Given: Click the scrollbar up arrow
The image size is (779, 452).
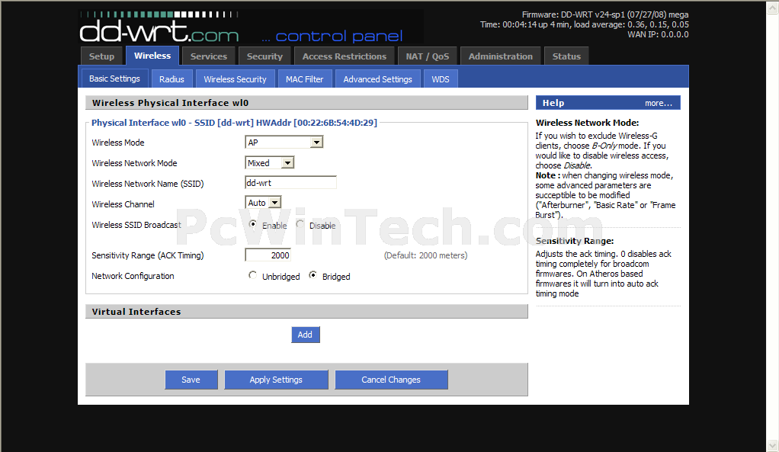Looking at the screenshot, I should (x=772, y=8).
